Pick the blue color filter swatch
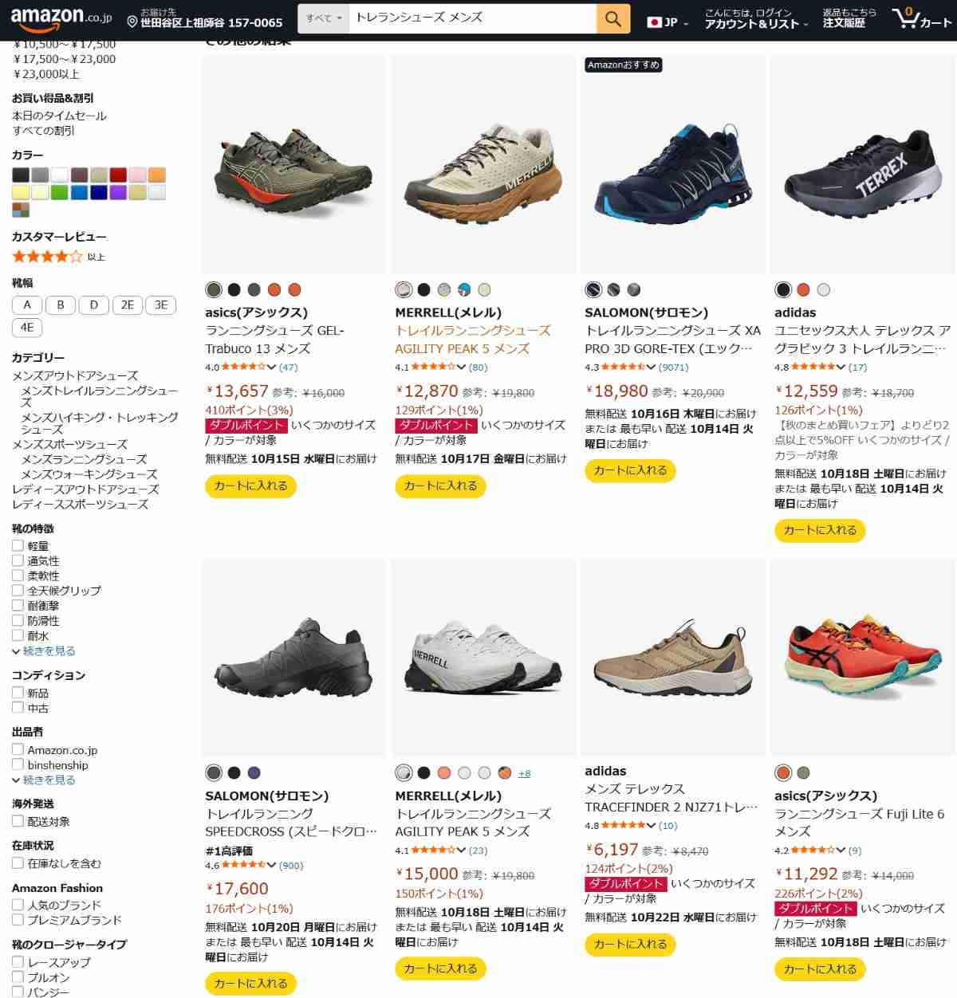Image resolution: width=957 pixels, height=998 pixels. point(79,192)
